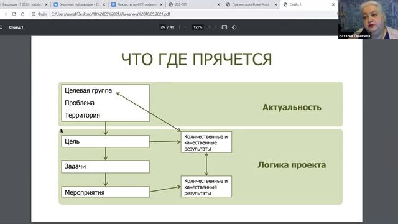Click the forward navigation arrow
Viewport: 398px width, 224px height.
pos(6,14)
